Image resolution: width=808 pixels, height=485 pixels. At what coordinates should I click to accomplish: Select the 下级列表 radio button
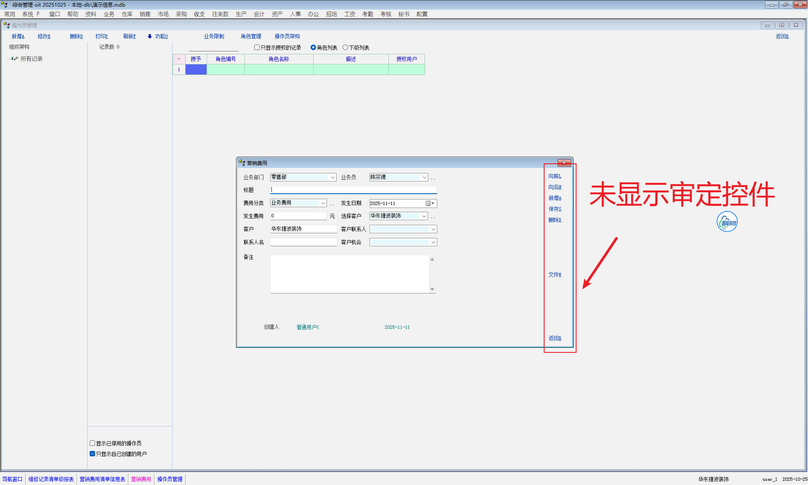click(x=345, y=48)
